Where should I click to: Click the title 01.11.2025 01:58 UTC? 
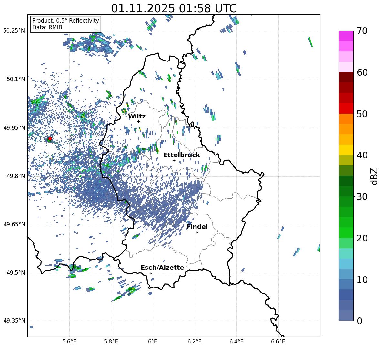(174, 8)
